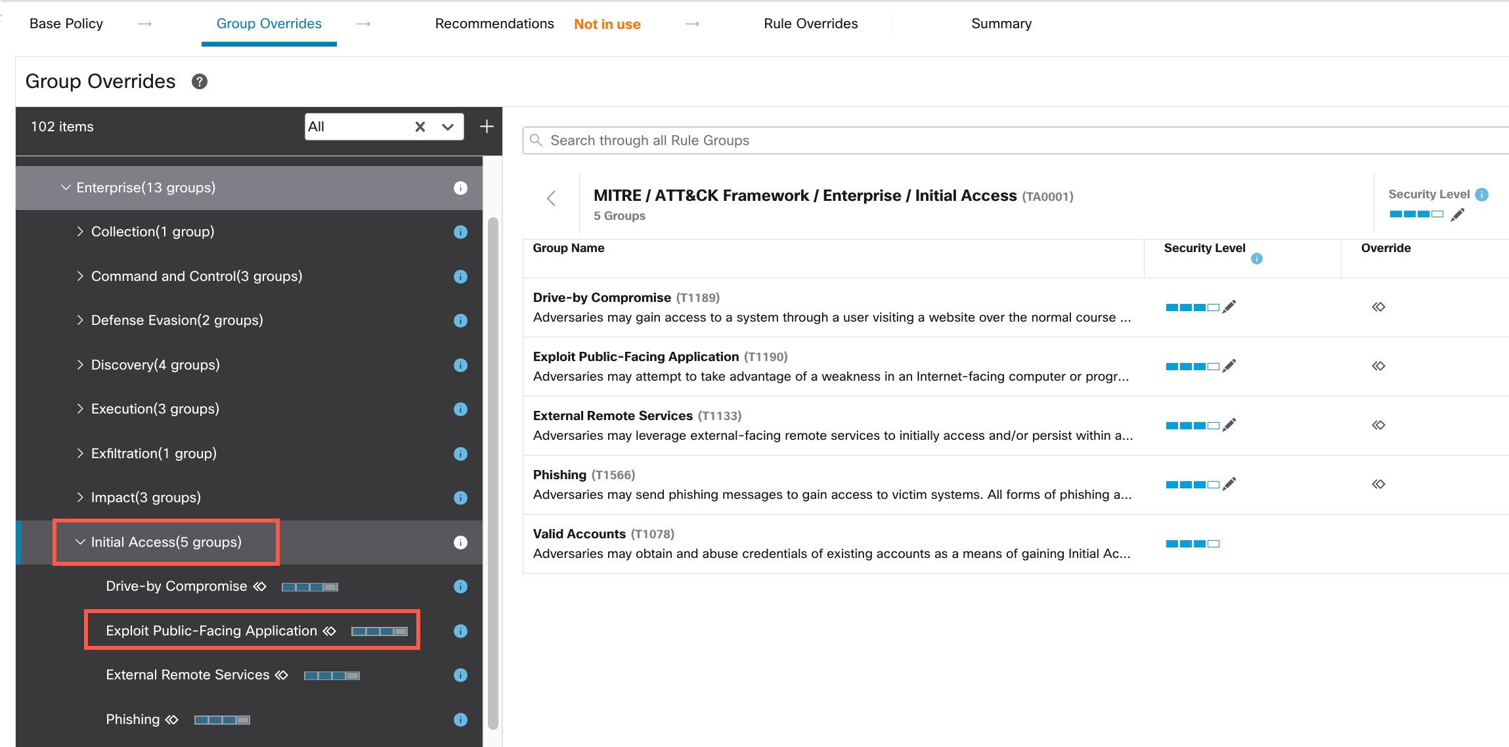Click the back arrow beside MITRE breadcrumb
Screen dimensions: 1509x747
552,198
